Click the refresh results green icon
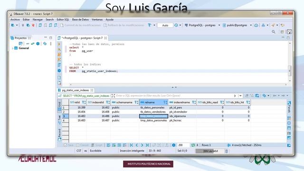This screenshot has height=171, width=304. (193, 145)
